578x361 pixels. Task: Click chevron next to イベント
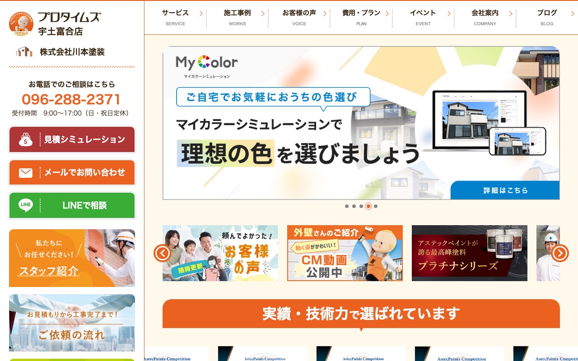449,14
